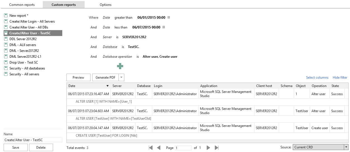Click the icon beside Create/Alter User - All DBs
This screenshot has width=350, height=152.
click(6, 27)
